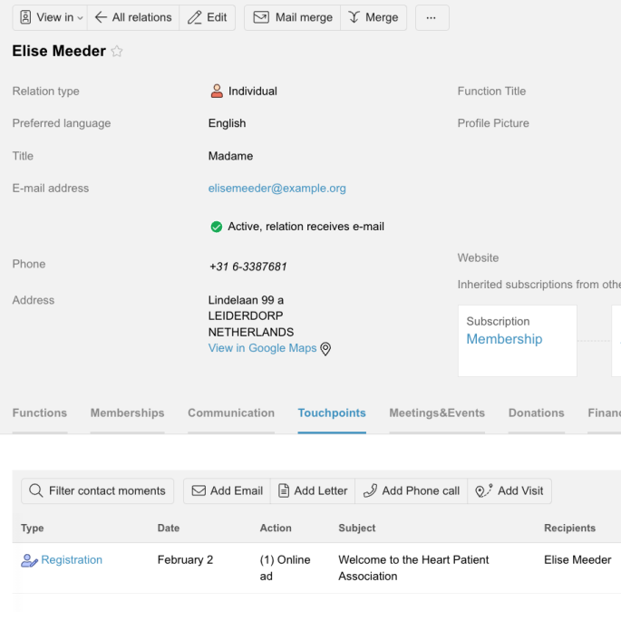Switch to the Functions tab
The width and height of the screenshot is (621, 621).
40,412
